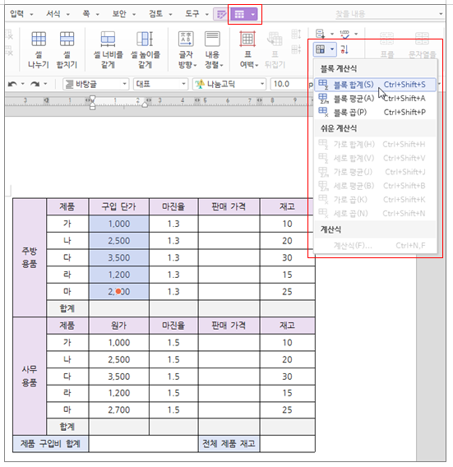453x467 pixels.
Task: Click the Undo arrow icon
Action: click(12, 85)
